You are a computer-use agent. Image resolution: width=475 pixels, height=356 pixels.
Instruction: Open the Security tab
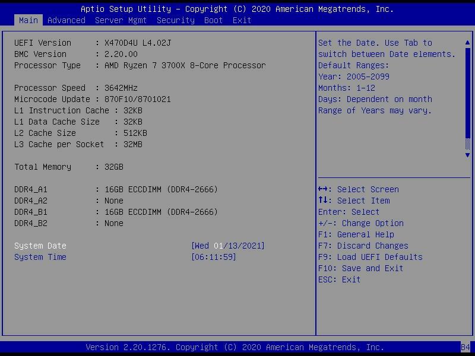[176, 20]
